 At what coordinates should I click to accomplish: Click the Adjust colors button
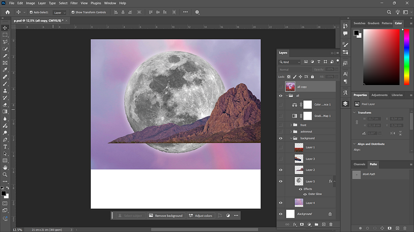point(200,216)
